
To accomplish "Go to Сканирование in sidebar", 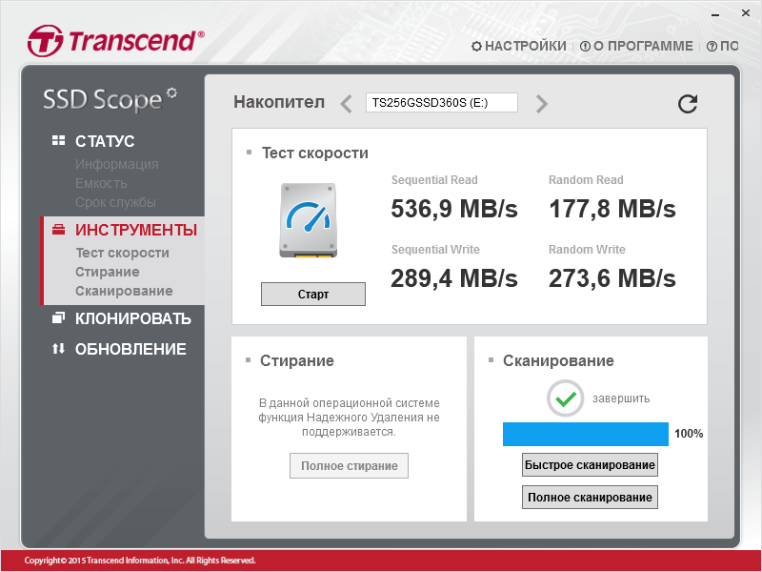I will [124, 291].
